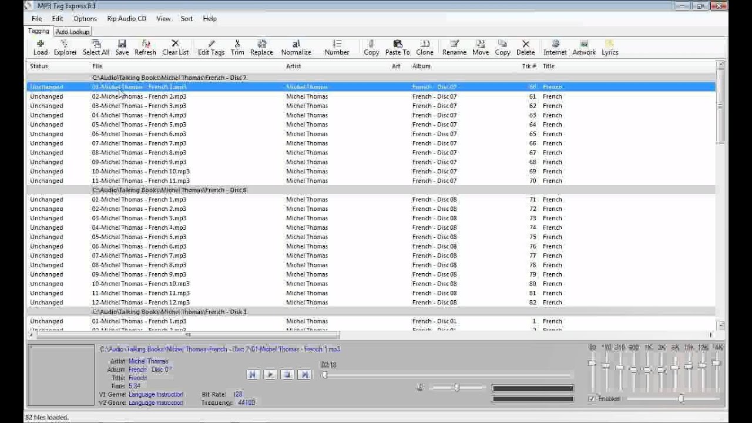Open the File menu
Screen dimensions: 752x423
point(37,19)
